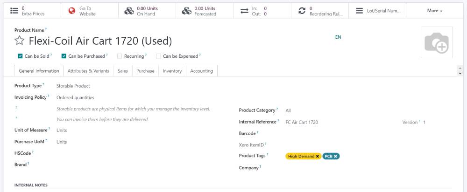Click the Internal Reference help question mark
467x192 pixels.
pos(278,121)
